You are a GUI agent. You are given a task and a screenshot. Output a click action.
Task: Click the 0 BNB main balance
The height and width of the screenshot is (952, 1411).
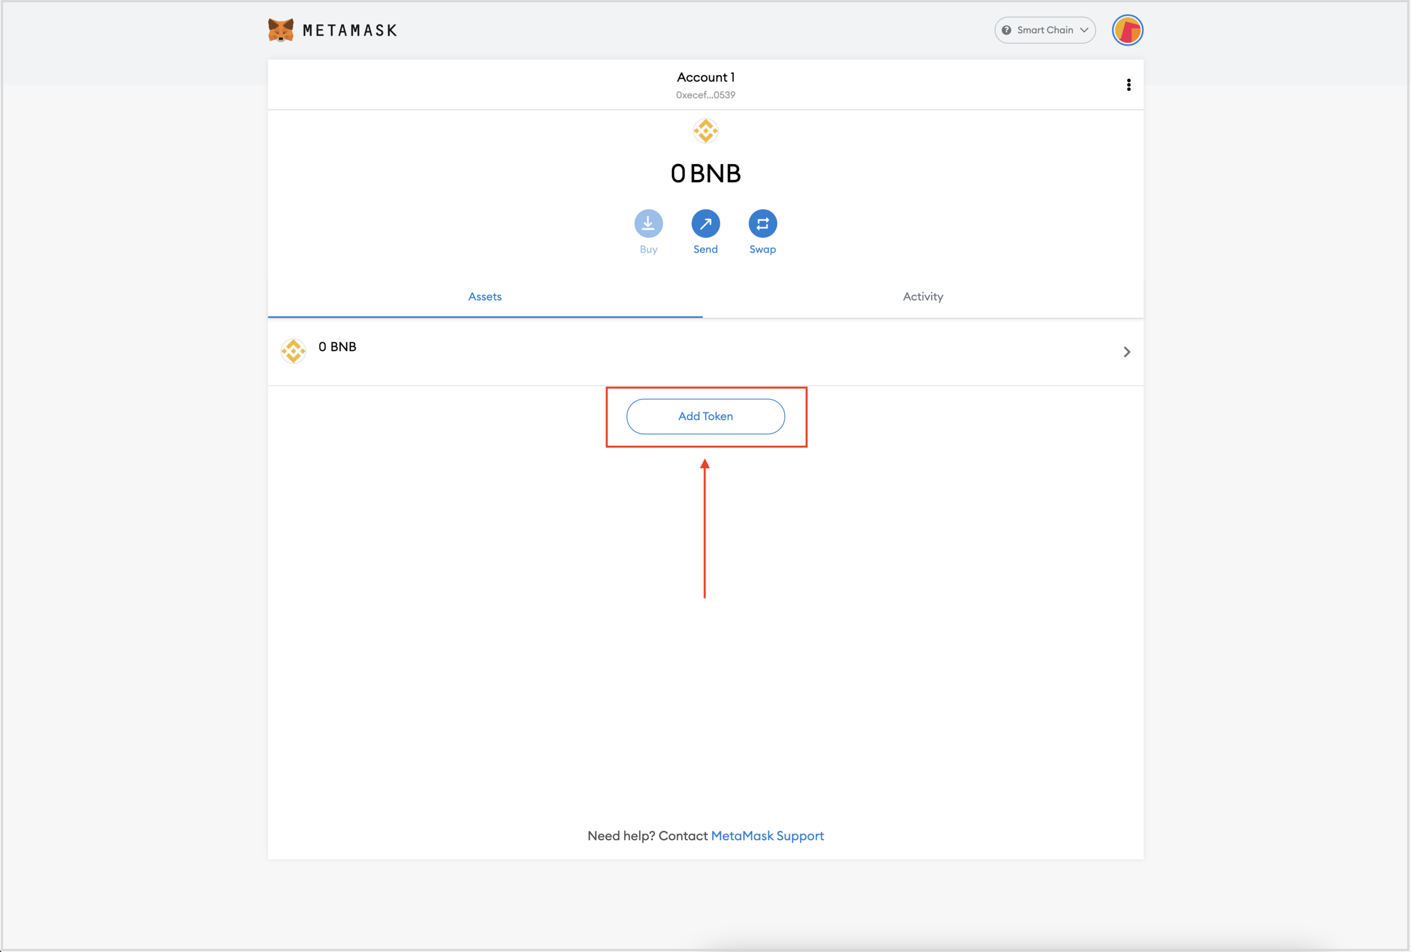click(705, 174)
